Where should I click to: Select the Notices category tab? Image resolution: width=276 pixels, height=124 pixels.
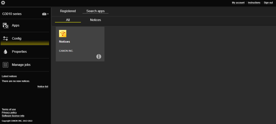96,20
